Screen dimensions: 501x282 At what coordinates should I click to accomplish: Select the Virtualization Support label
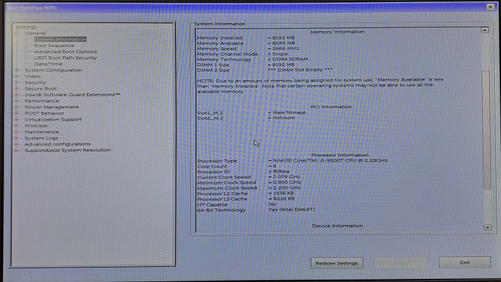(x=53, y=119)
